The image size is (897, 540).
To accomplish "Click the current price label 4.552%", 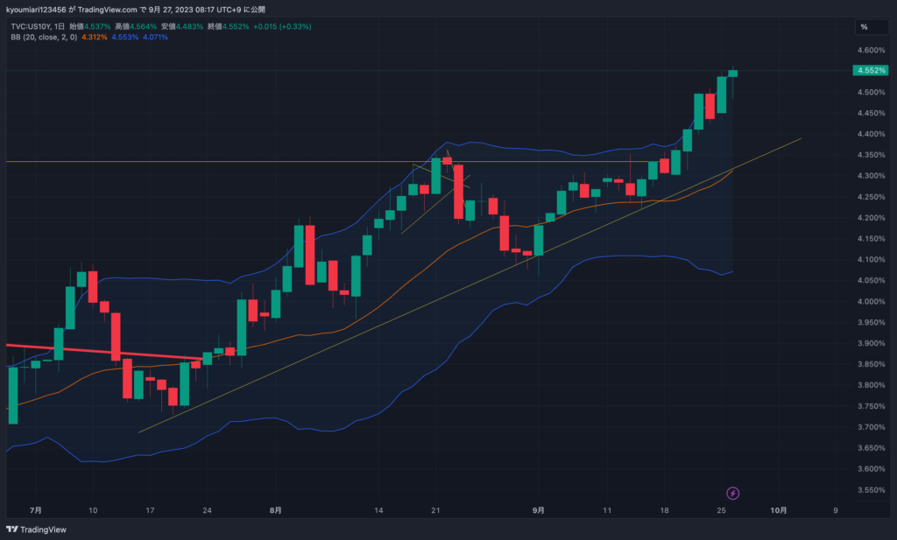I will (870, 70).
